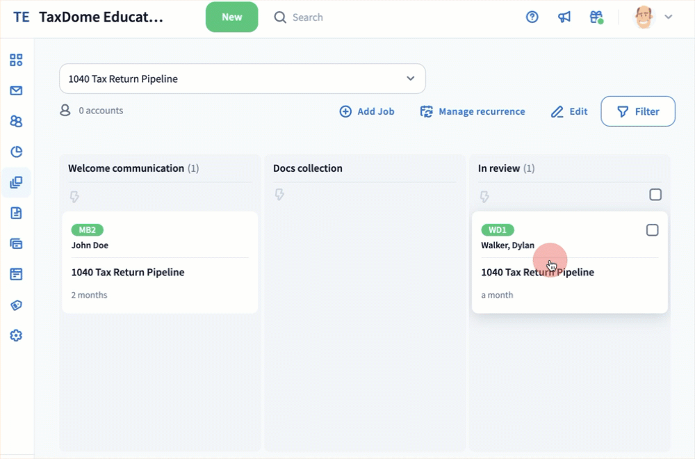This screenshot has height=459, width=695.
Task: Select the Walker, Dylan job checkbox
Action: click(x=652, y=230)
